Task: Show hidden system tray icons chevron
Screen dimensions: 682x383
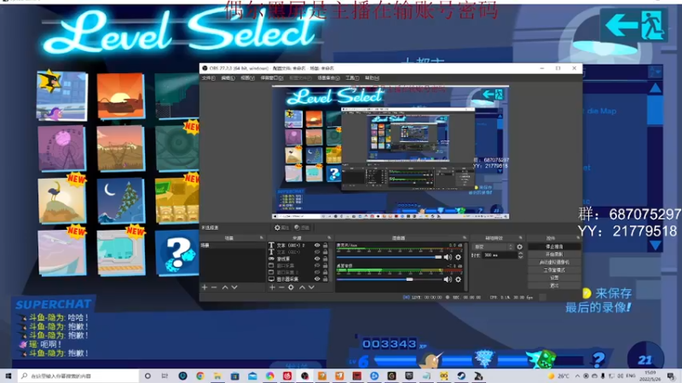Action: (x=577, y=375)
